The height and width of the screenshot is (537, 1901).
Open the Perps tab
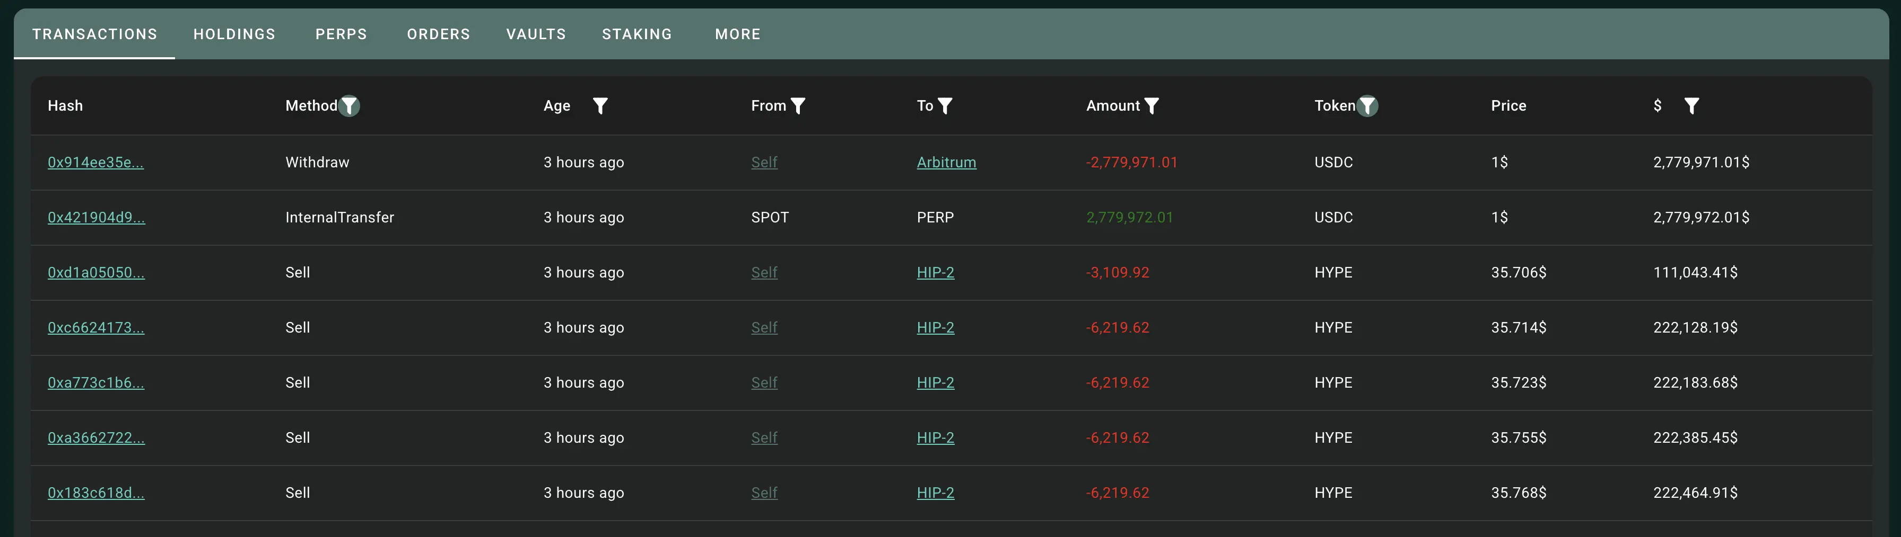pyautogui.click(x=341, y=34)
